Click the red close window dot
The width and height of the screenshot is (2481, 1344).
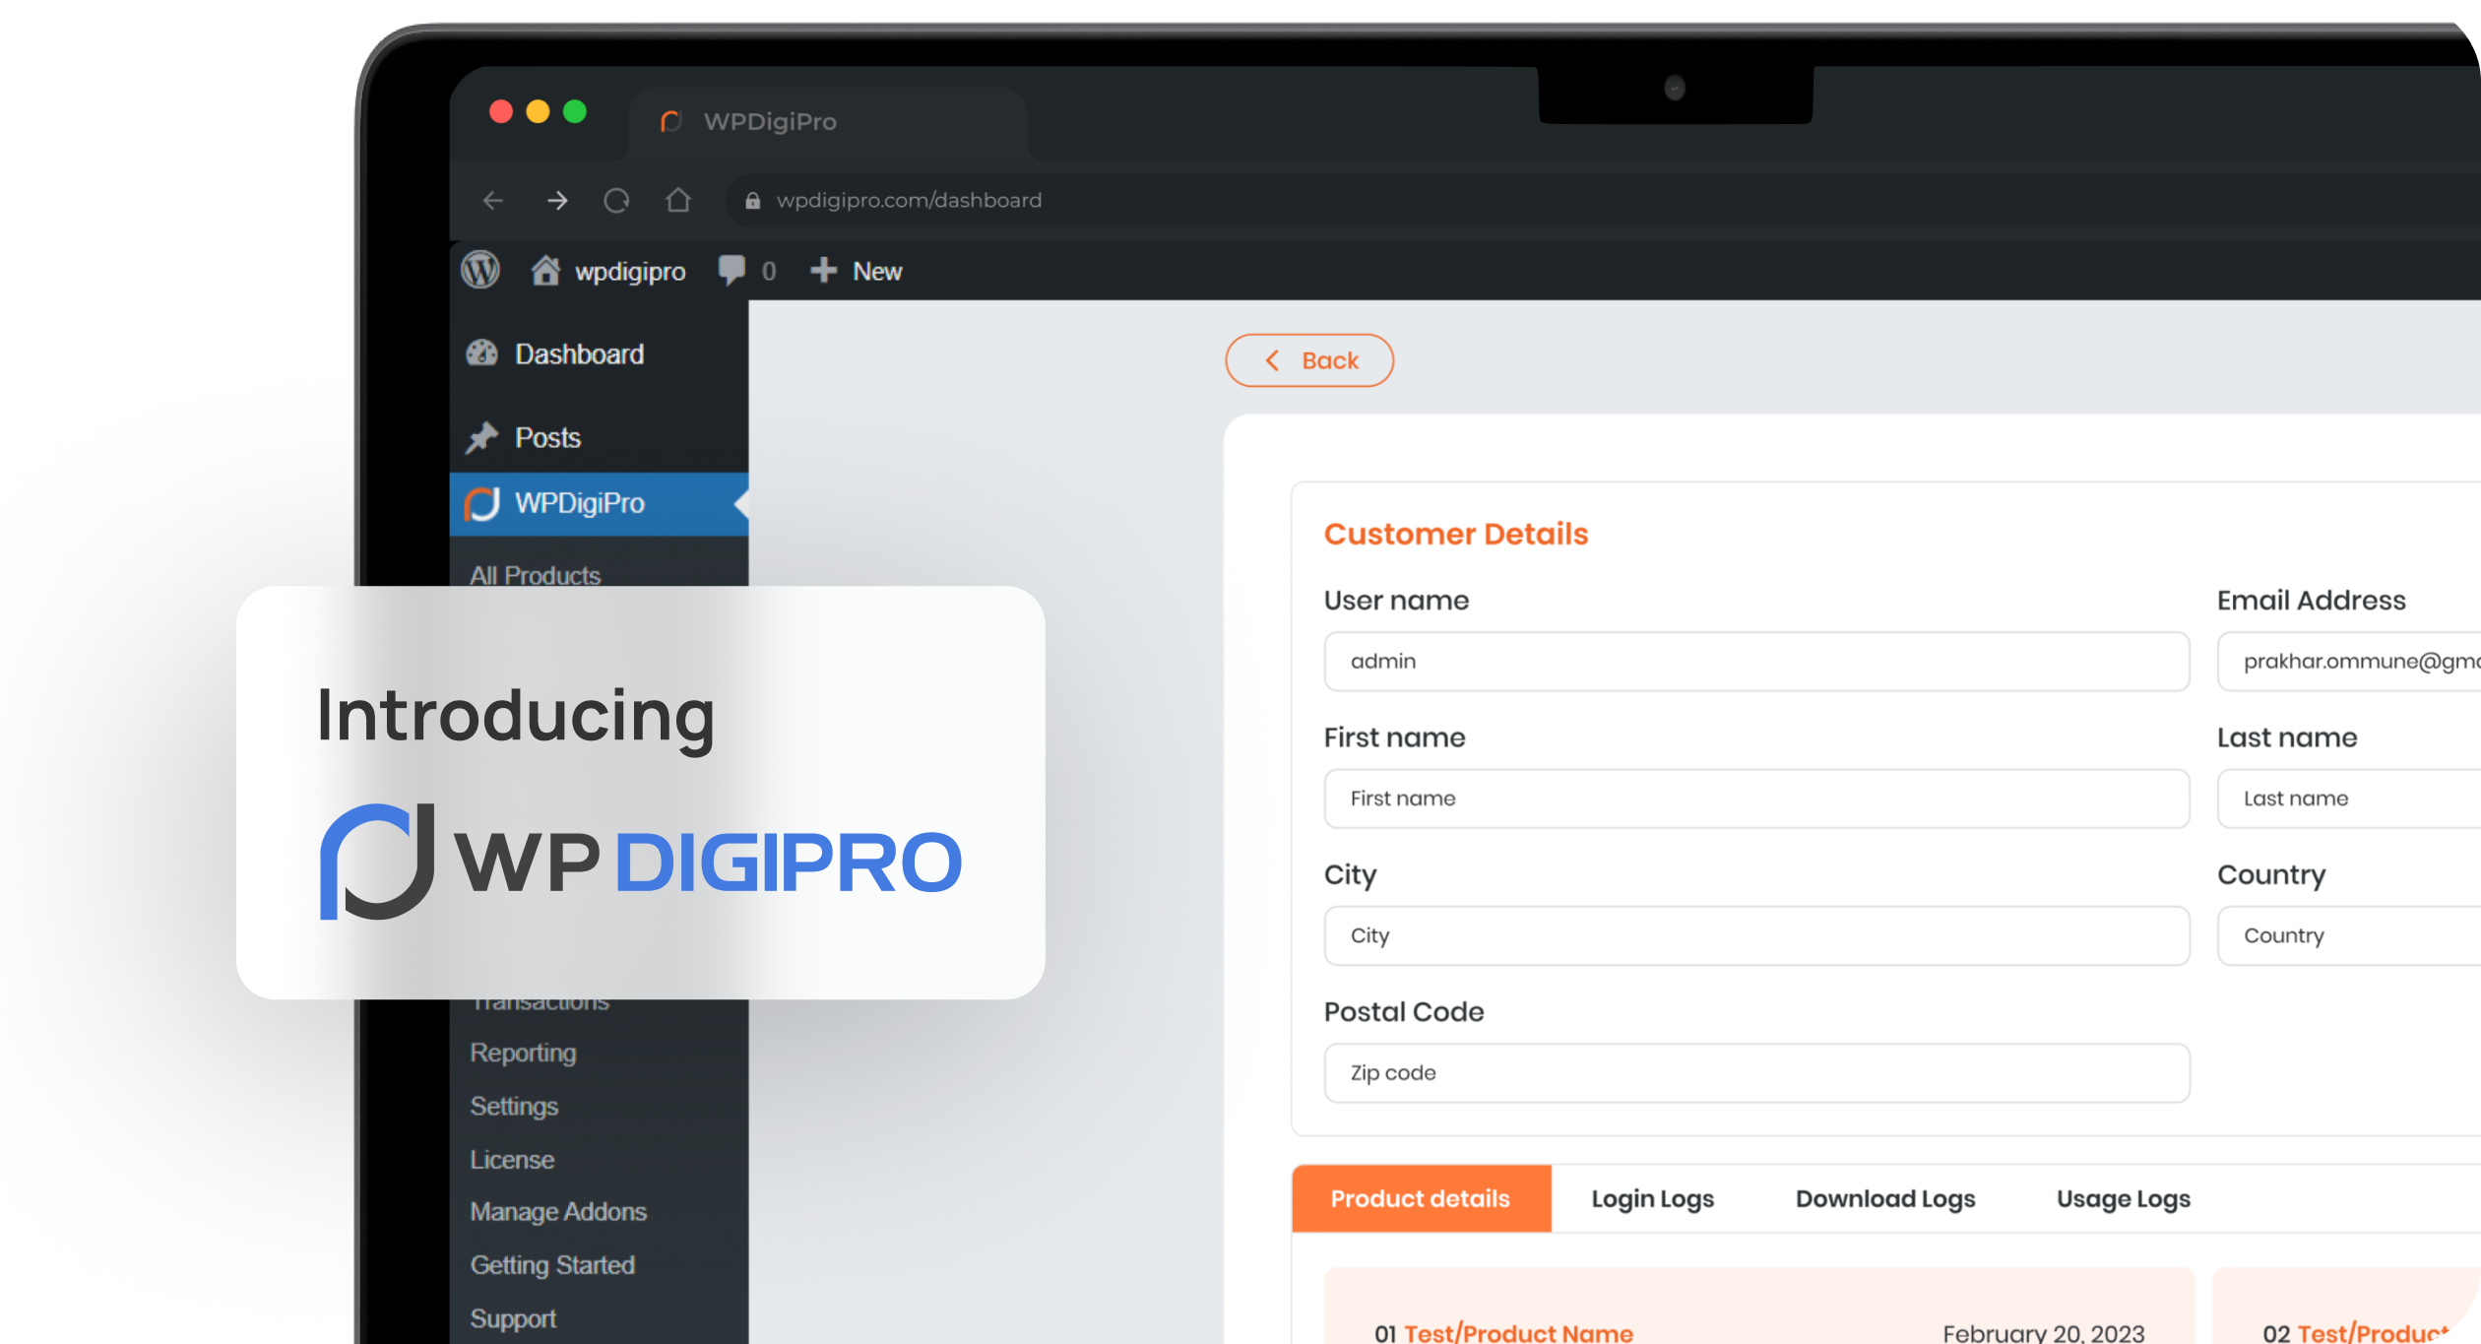tap(501, 111)
